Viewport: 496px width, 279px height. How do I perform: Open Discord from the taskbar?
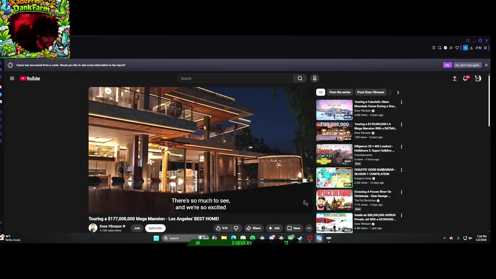(272, 238)
